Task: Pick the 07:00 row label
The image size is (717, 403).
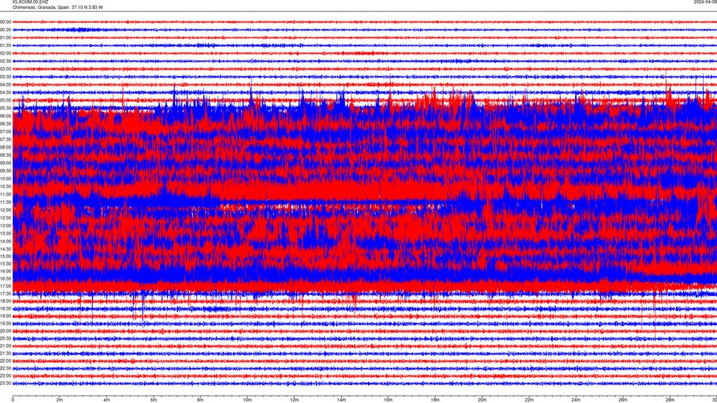Action: (x=5, y=131)
